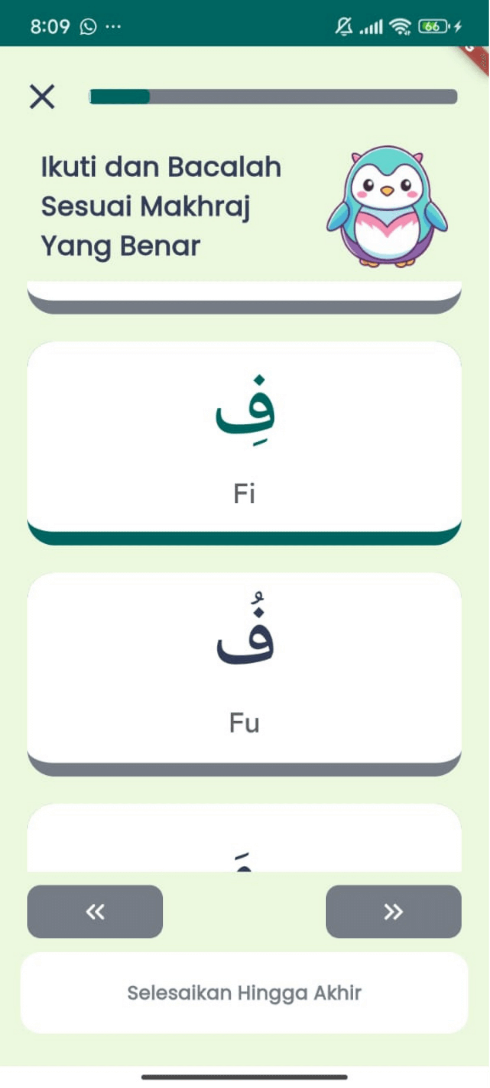Tap the WhatsApp notification icon

pos(88,27)
